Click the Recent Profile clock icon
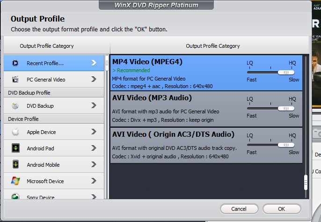This screenshot has width=321, height=222. (15, 63)
